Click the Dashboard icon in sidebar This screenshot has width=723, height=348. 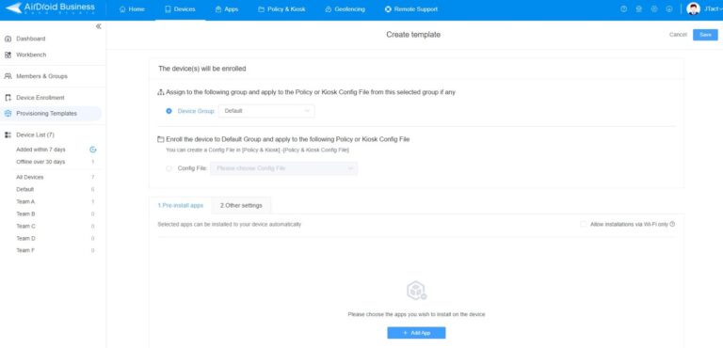click(x=8, y=40)
